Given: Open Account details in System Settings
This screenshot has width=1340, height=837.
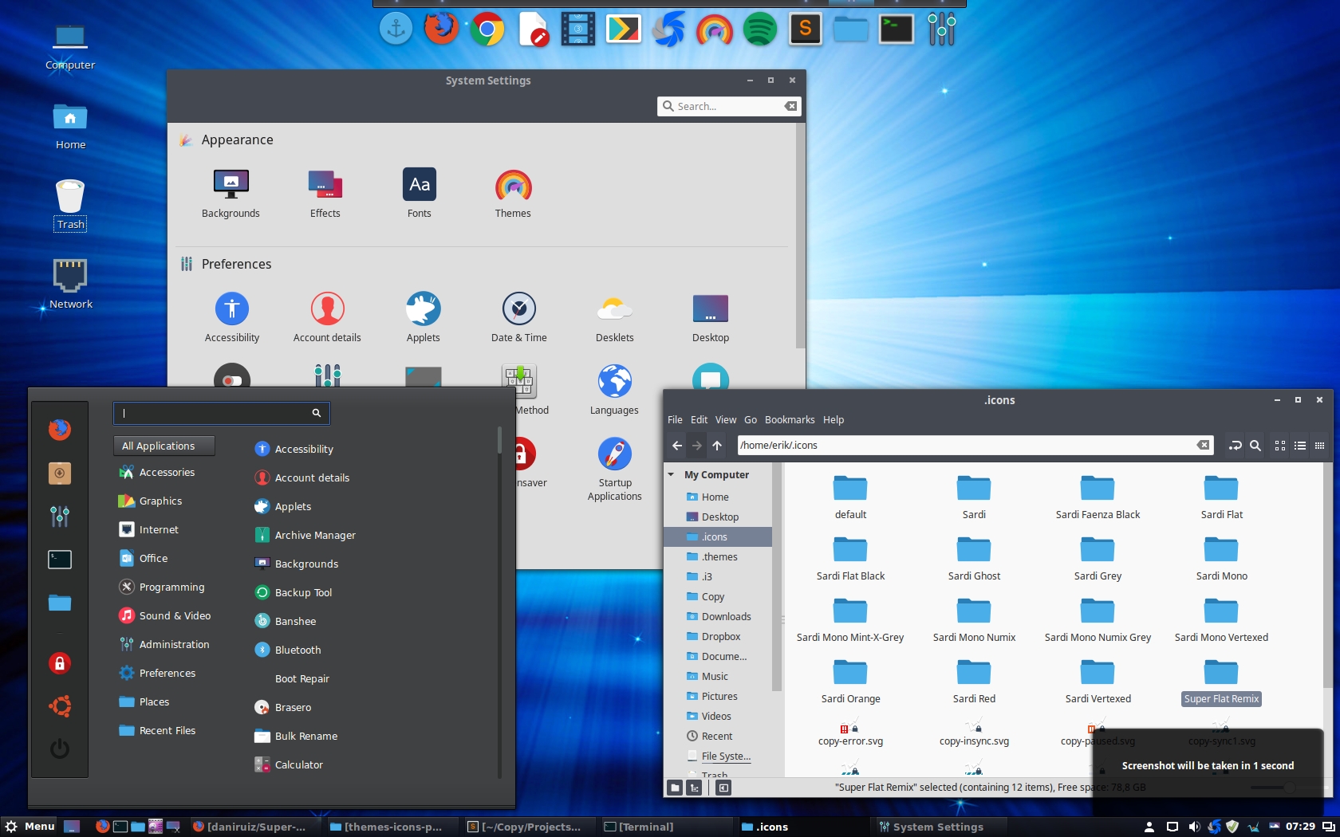Looking at the screenshot, I should pyautogui.click(x=327, y=317).
